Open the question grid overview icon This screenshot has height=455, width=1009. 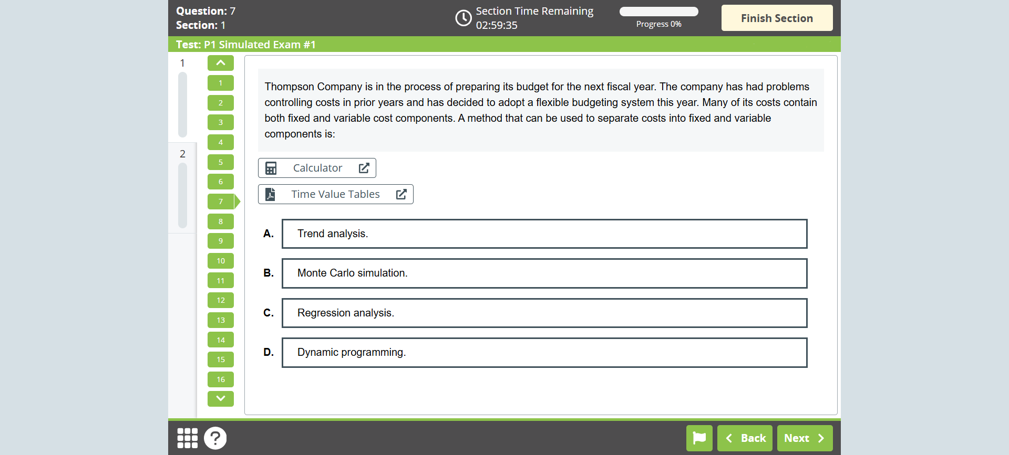click(187, 438)
